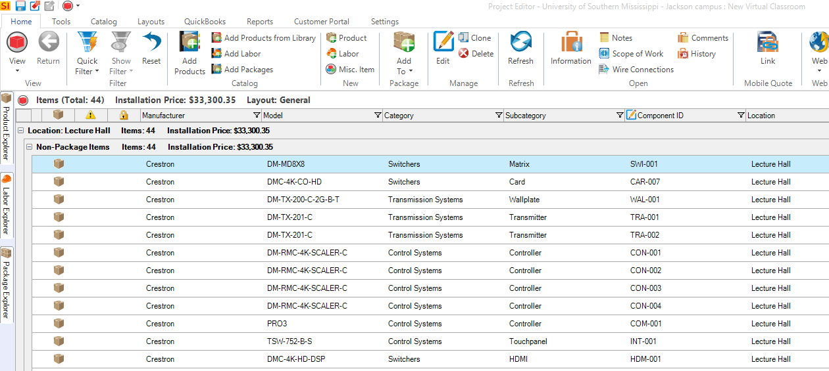Reset the filter with Reset button
The image size is (829, 371).
pyautogui.click(x=151, y=49)
